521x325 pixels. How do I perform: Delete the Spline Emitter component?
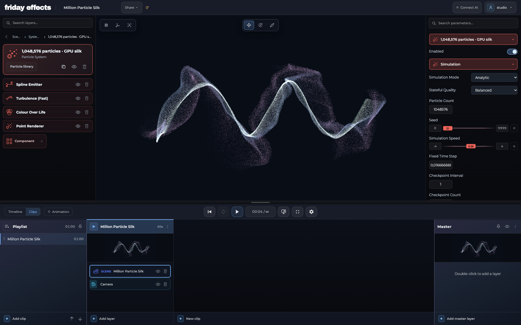tap(87, 85)
